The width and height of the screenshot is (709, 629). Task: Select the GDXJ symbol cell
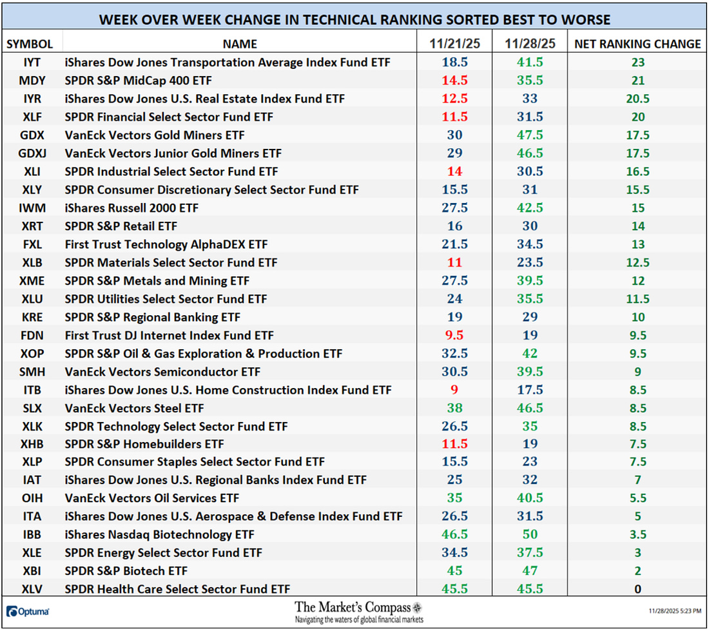(32, 153)
